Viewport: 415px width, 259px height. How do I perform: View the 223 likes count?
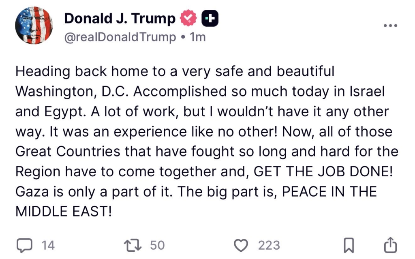[x=269, y=245]
